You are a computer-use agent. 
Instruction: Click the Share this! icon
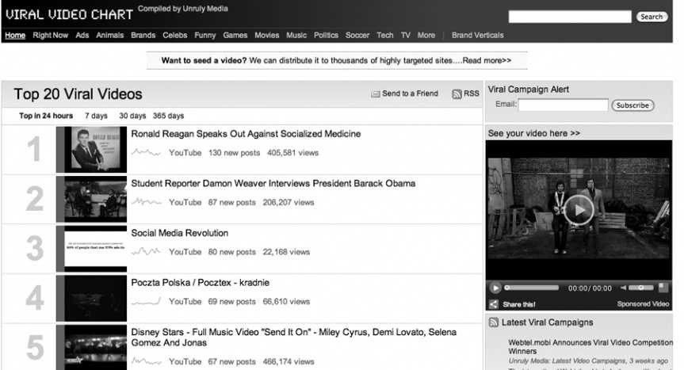(493, 304)
